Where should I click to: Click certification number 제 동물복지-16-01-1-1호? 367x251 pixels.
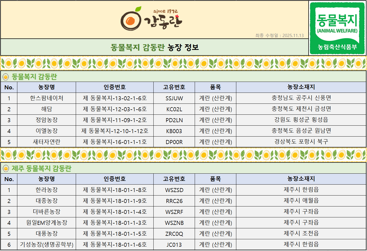(x=114, y=142)
